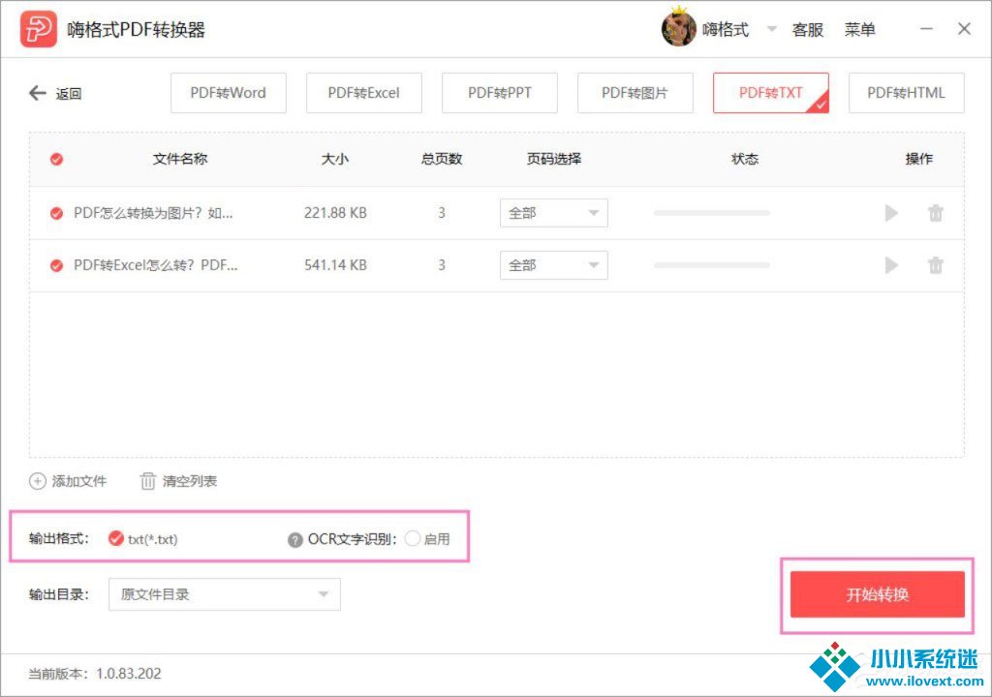The image size is (992, 697).
Task: Delete first file using its trash icon
Action: (x=935, y=213)
